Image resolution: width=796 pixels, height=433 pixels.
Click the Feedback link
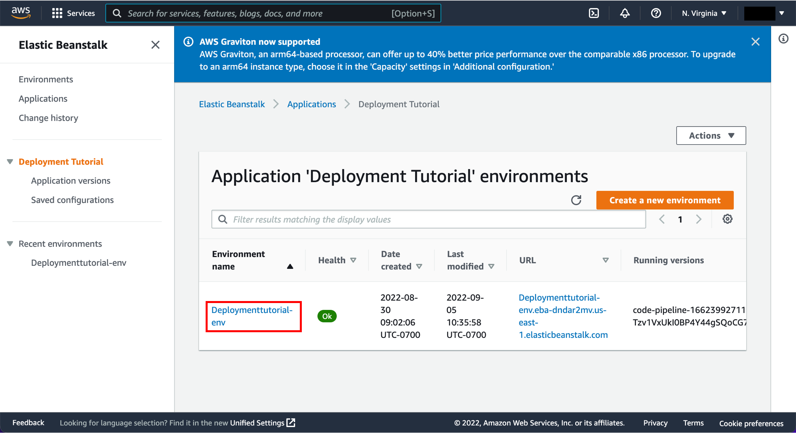point(28,423)
